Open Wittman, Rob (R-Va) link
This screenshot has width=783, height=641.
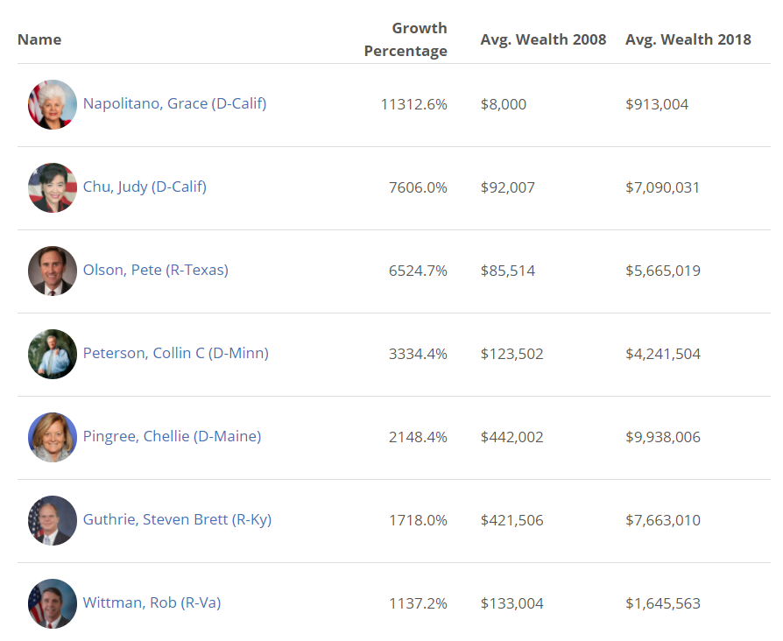[x=152, y=602]
